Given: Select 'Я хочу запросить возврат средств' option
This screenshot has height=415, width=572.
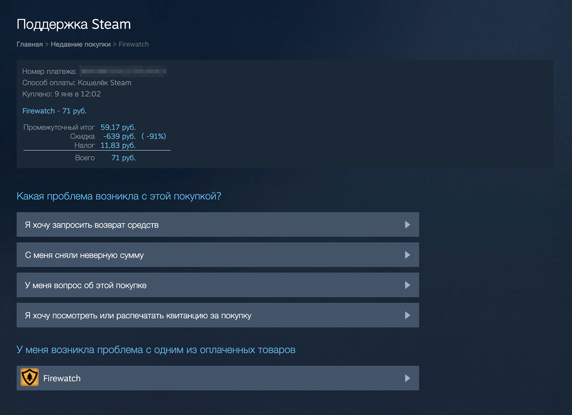Looking at the screenshot, I should tap(218, 225).
